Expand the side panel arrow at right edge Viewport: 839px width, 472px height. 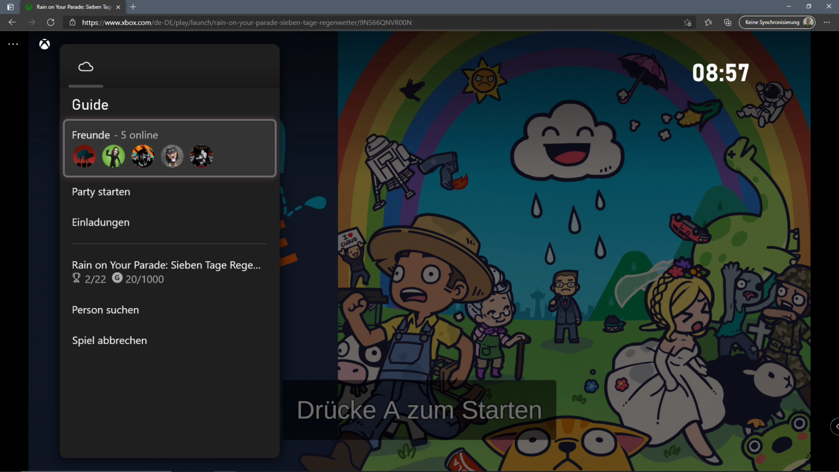tap(835, 426)
